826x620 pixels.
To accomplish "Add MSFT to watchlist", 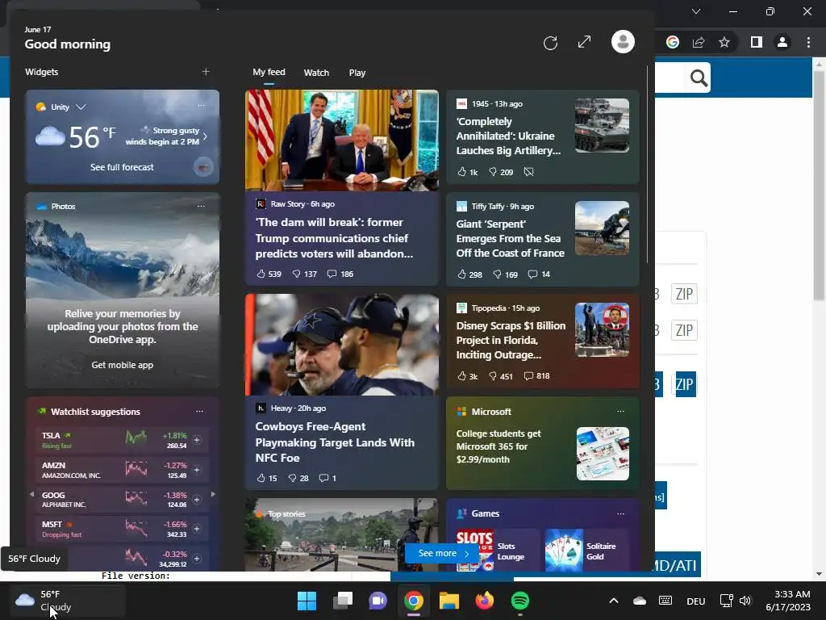I will click(x=197, y=528).
